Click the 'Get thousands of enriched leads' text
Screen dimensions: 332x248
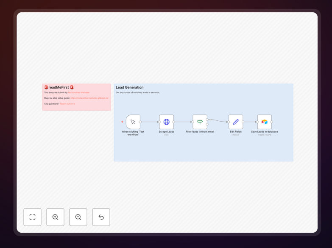click(x=138, y=92)
